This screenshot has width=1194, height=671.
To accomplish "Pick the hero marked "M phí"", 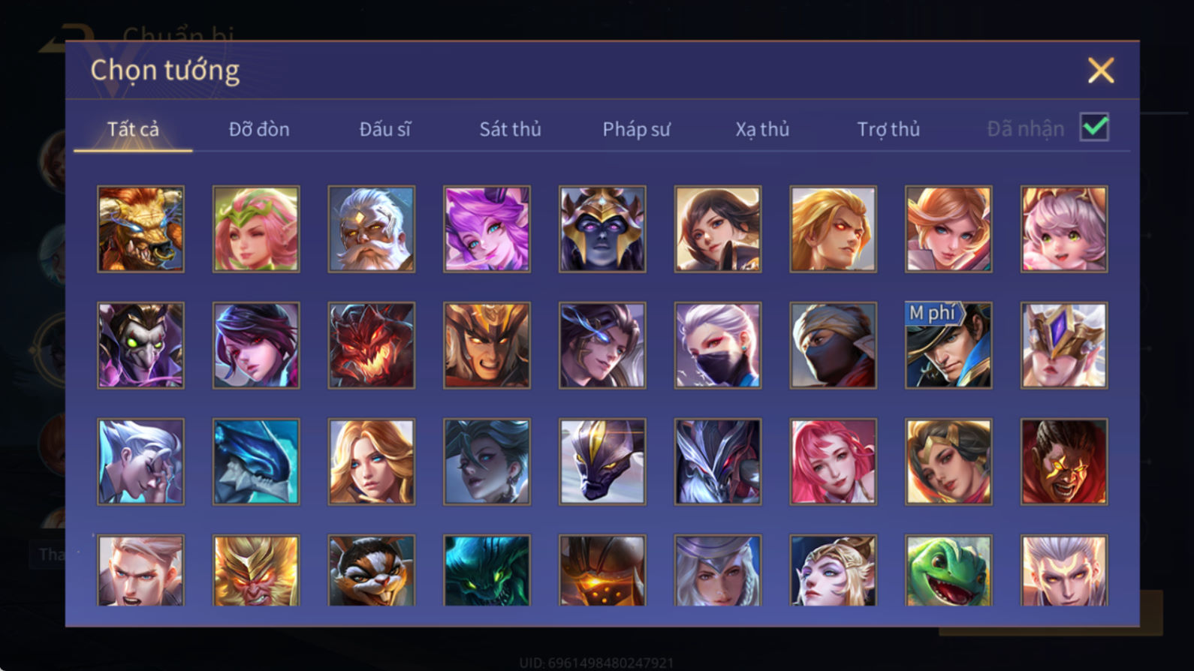I will point(948,345).
